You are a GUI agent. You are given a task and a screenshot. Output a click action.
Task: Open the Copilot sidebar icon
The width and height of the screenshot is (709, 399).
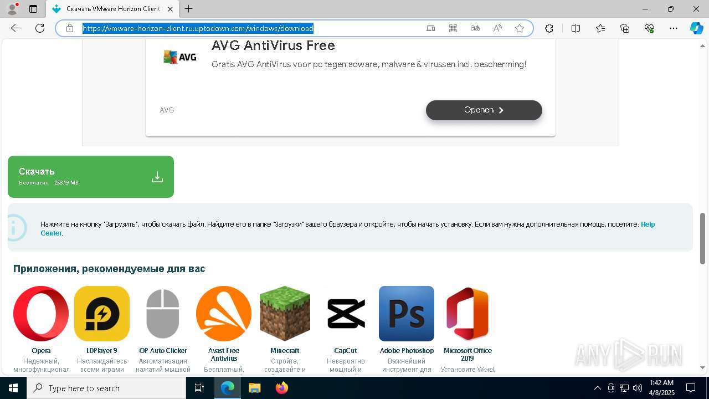coord(696,28)
